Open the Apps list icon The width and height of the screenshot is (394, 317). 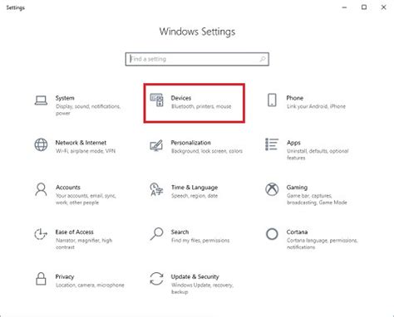coord(272,144)
